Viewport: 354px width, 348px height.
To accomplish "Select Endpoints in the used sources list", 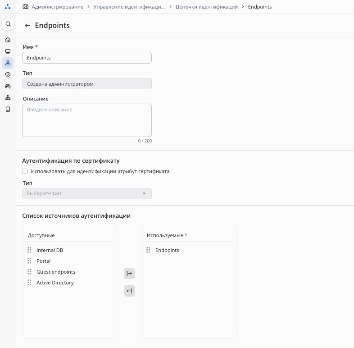I will click(x=167, y=250).
